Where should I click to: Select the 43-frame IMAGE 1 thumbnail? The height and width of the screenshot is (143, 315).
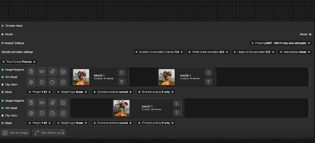click(81, 77)
